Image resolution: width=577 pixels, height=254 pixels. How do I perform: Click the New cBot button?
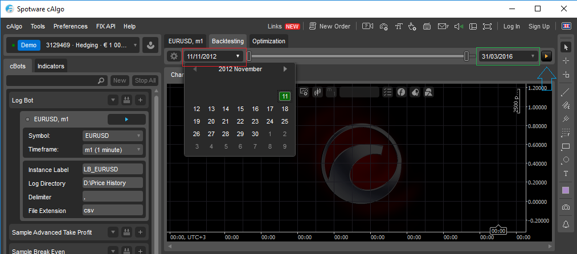[120, 81]
